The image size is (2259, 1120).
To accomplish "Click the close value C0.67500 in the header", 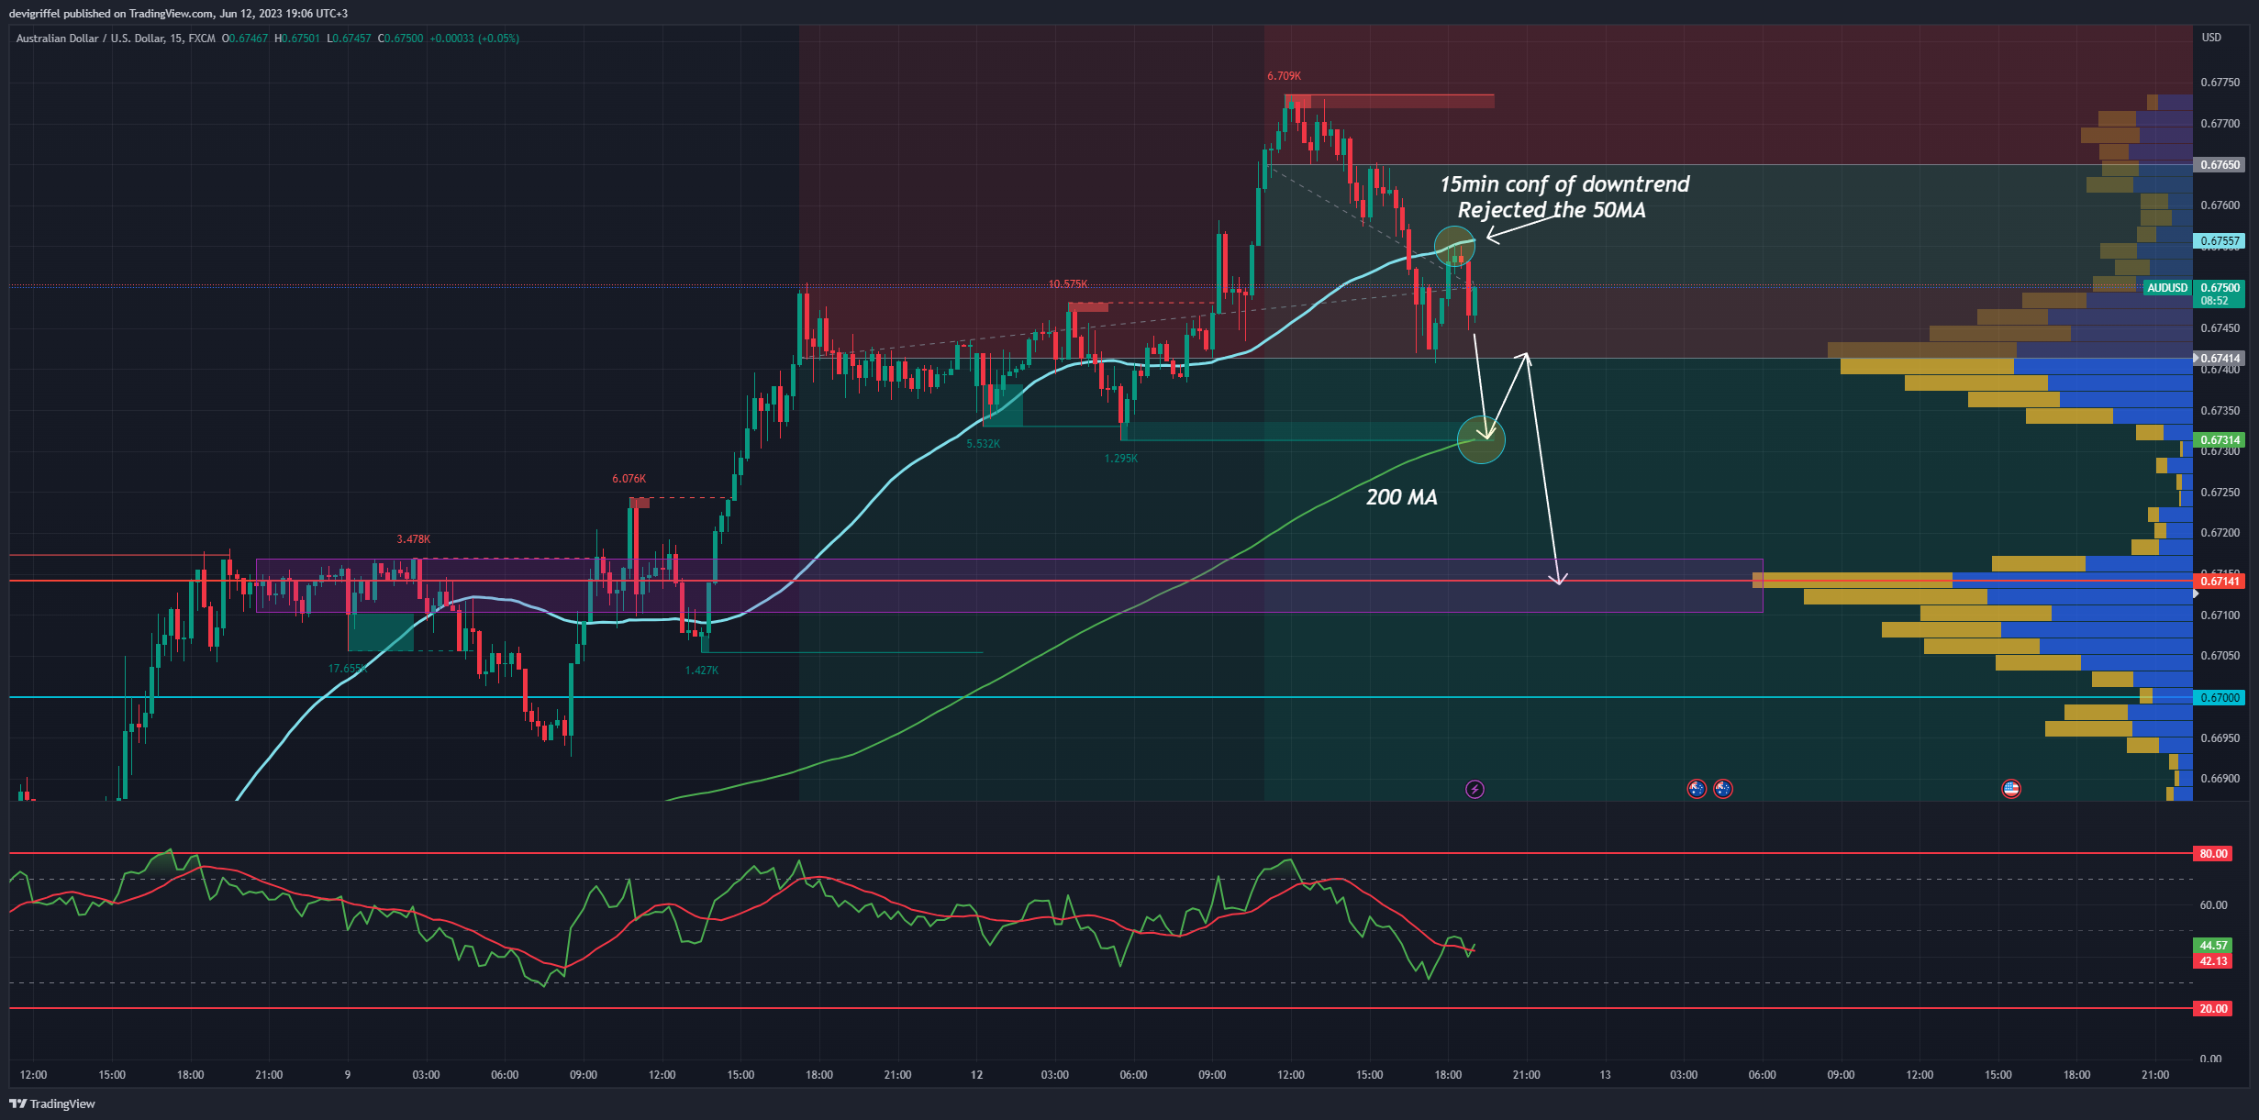I will pos(400,39).
